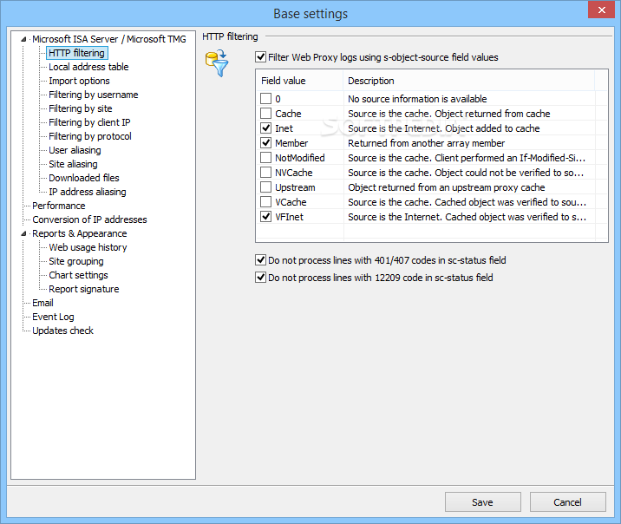This screenshot has height=524, width=621.
Task: Select 'Returned from another array member' description
Action: [426, 143]
